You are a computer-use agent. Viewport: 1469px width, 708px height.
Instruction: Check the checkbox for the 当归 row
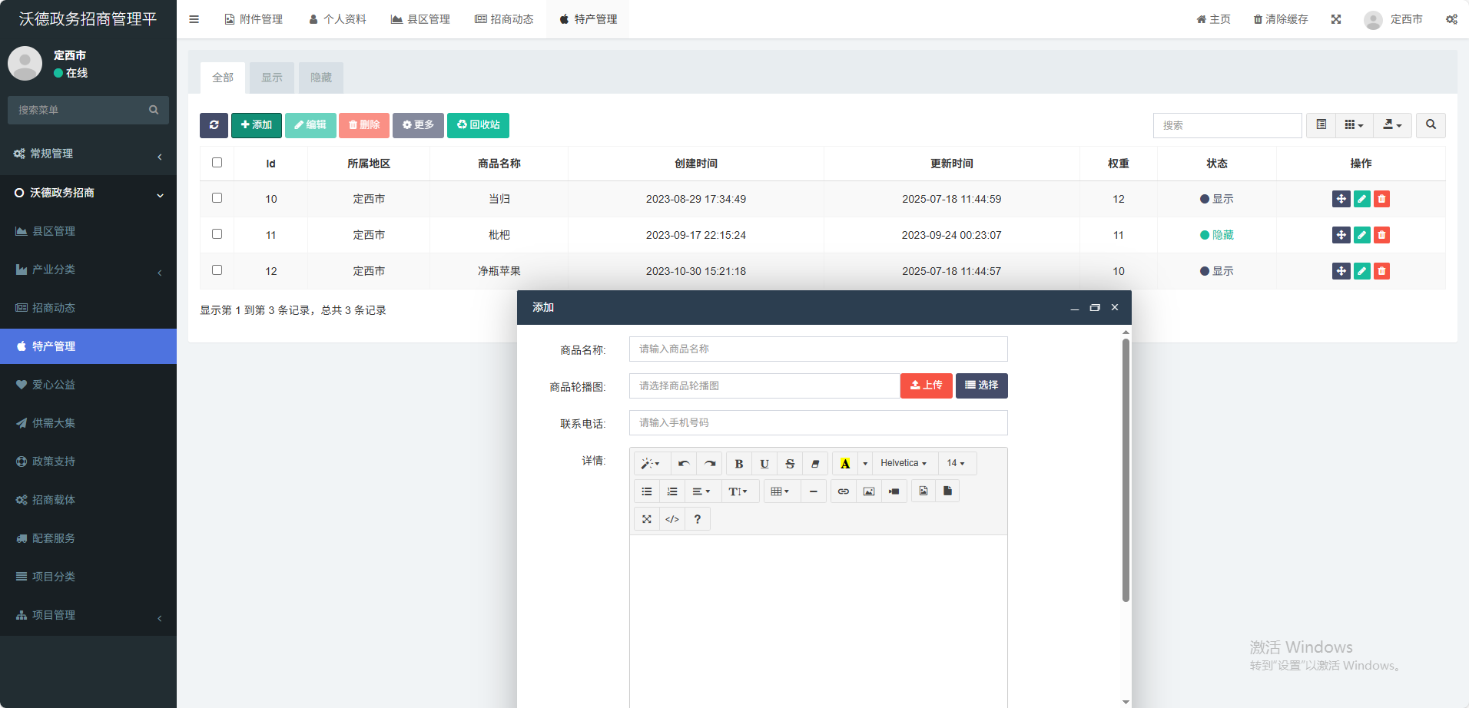click(217, 198)
